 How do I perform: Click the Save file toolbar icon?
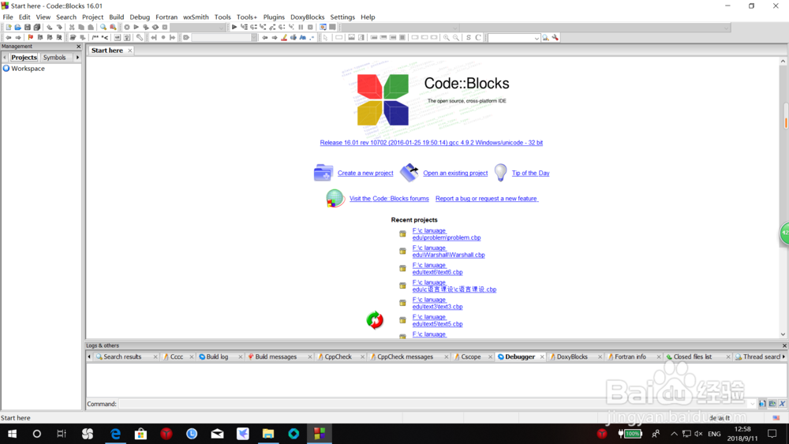click(27, 27)
